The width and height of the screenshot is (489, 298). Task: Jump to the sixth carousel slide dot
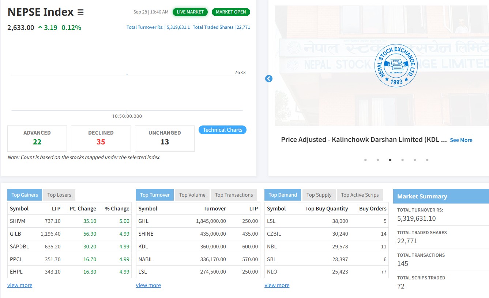coord(427,160)
